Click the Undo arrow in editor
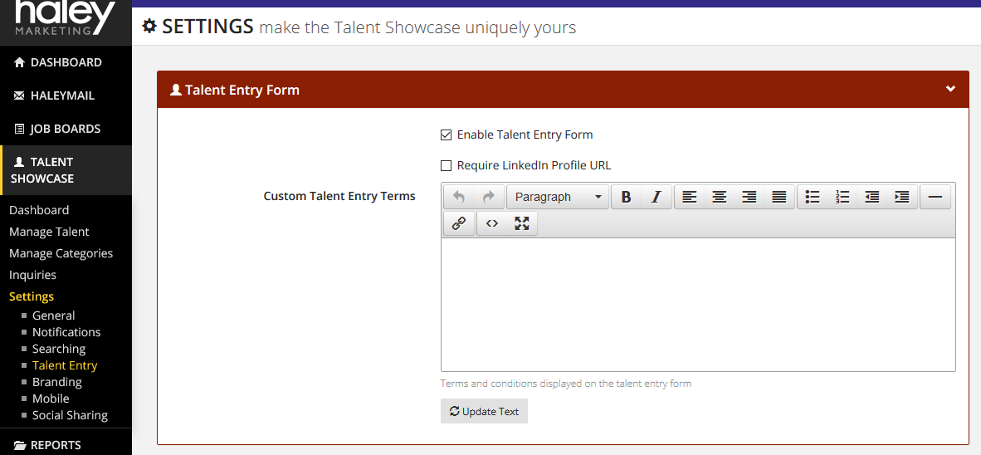 pos(459,197)
